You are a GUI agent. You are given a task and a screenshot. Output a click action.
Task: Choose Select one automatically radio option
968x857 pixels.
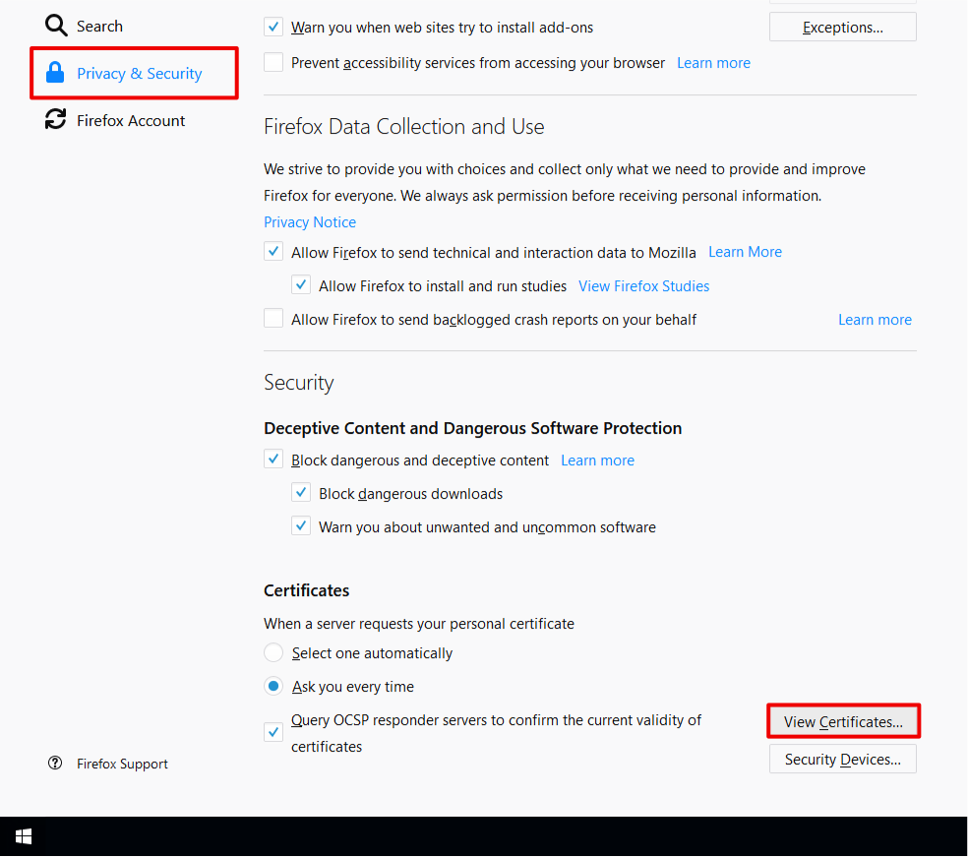coord(273,652)
